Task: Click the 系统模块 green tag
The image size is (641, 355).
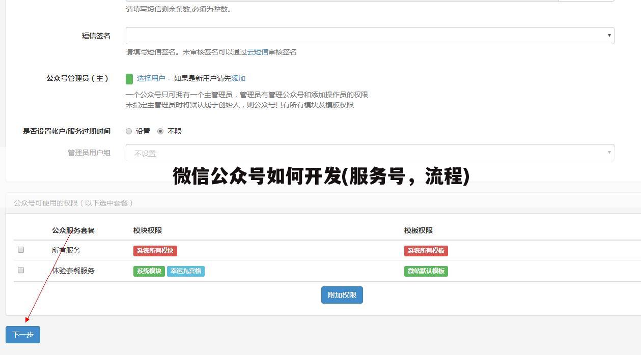Action: point(149,271)
